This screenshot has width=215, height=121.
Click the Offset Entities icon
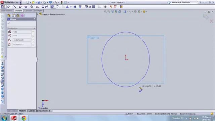point(86,7)
